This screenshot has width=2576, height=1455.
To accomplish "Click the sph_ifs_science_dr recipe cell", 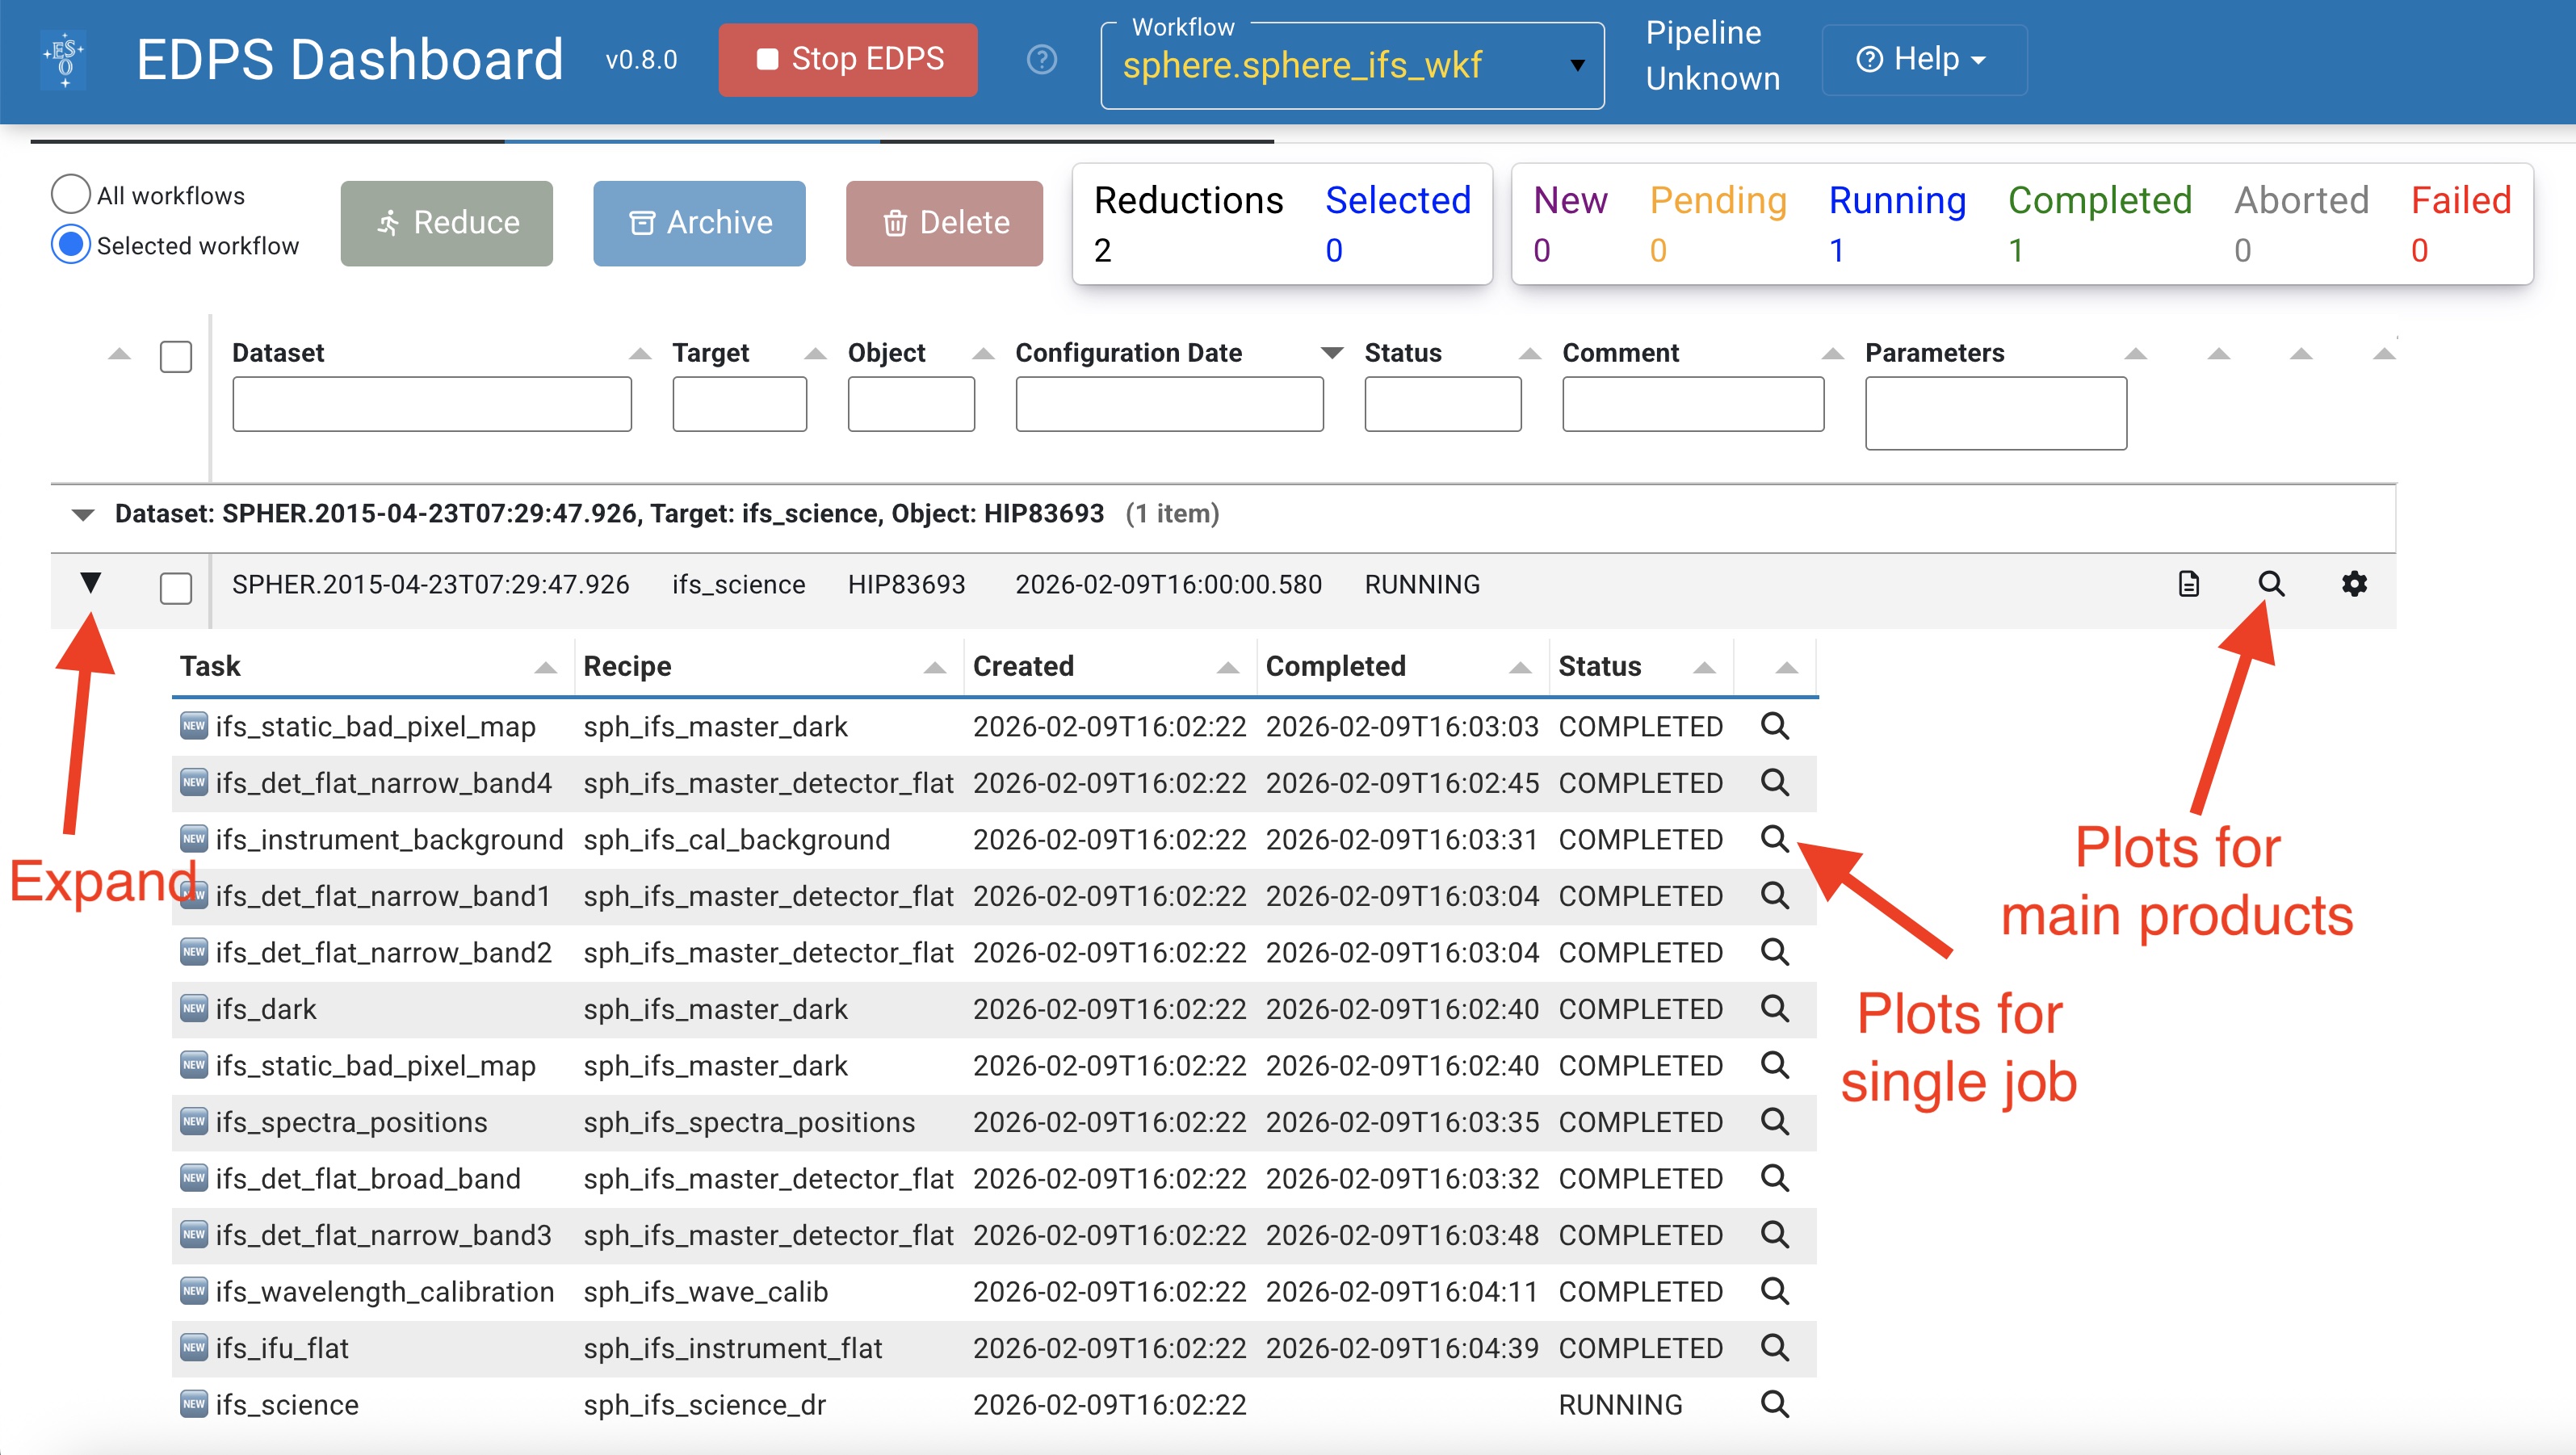I will 705,1405.
